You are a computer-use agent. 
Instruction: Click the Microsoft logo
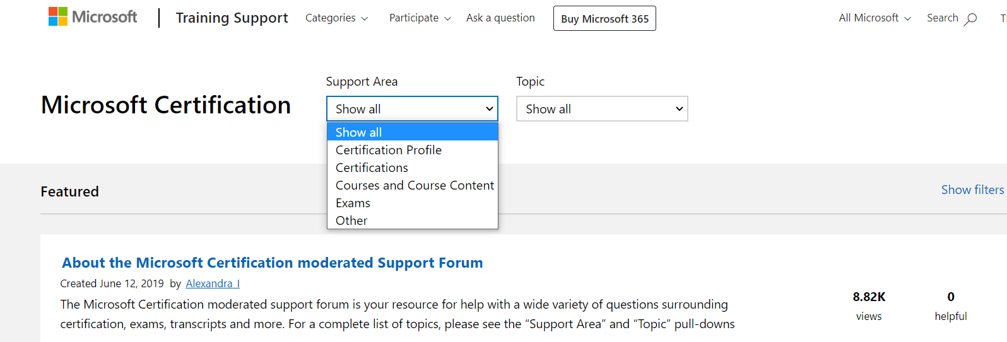coord(93,17)
